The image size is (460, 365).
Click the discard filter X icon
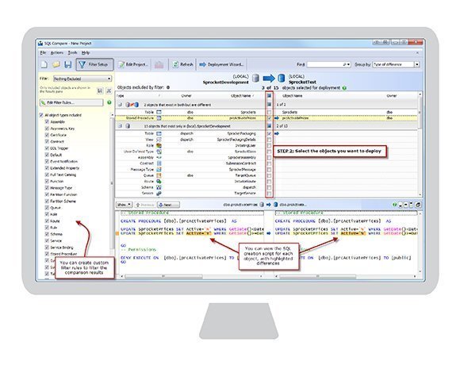[109, 90]
